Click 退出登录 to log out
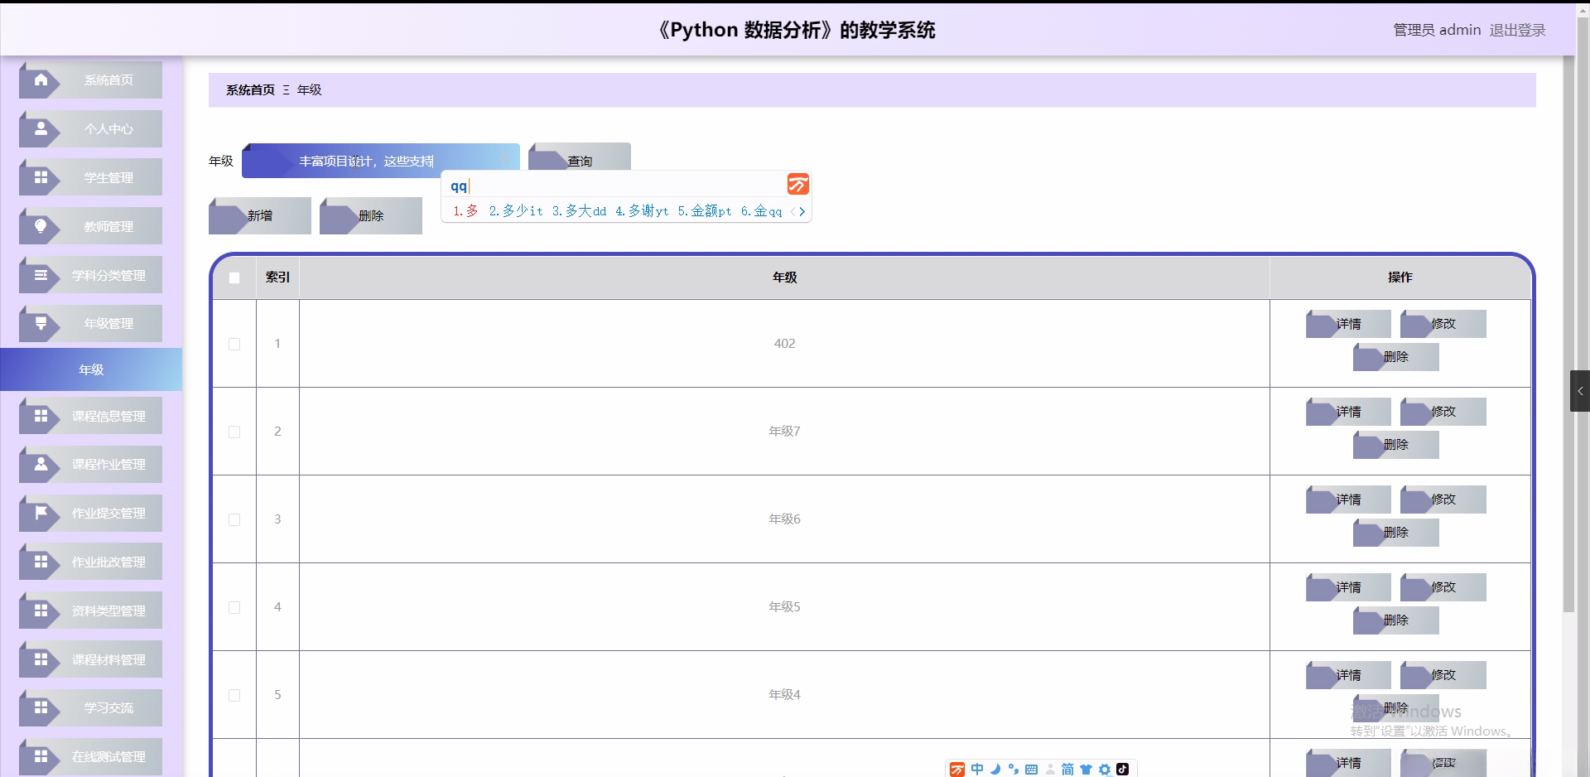 point(1516,30)
